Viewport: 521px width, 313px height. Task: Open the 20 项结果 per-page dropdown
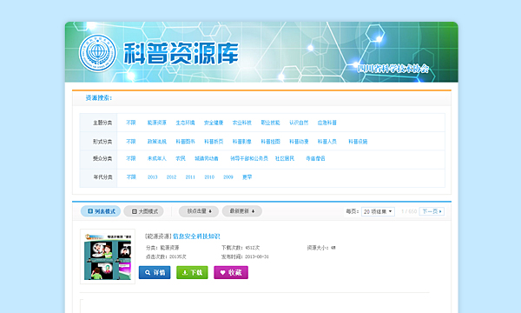pos(378,211)
